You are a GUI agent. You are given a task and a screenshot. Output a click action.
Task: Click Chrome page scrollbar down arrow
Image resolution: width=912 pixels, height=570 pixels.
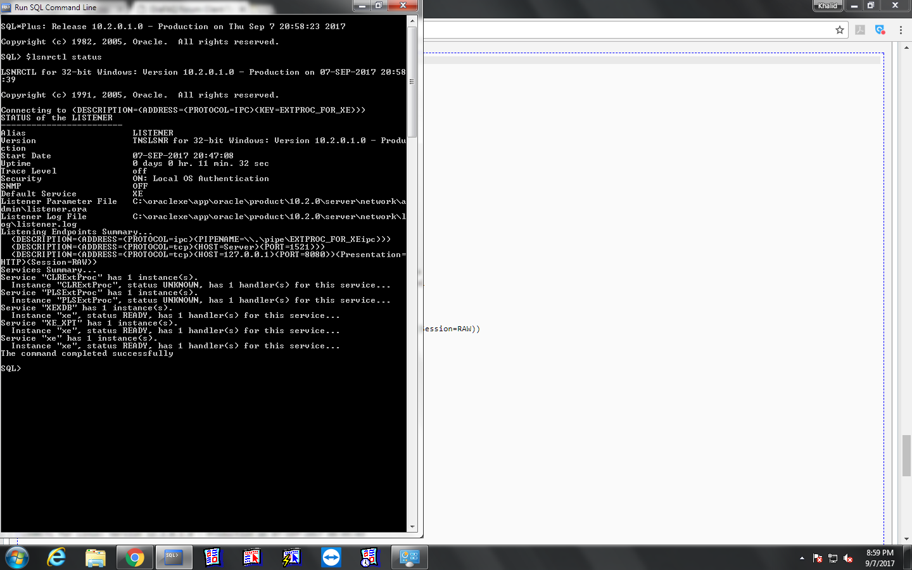(906, 539)
